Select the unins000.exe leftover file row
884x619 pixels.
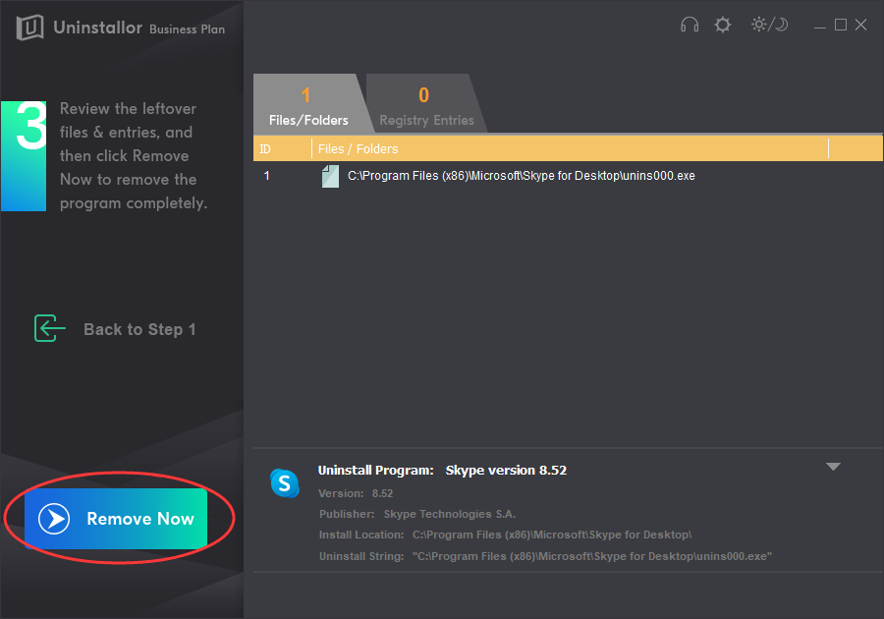[x=568, y=176]
